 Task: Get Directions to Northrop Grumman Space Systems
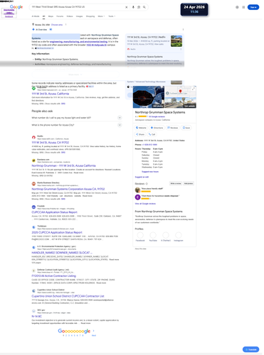coord(158,129)
